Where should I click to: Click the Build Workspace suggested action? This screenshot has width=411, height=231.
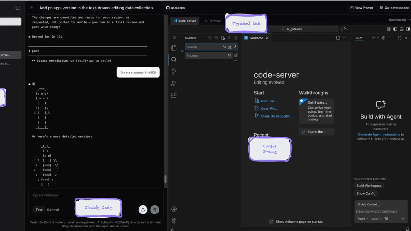pyautogui.click(x=369, y=185)
